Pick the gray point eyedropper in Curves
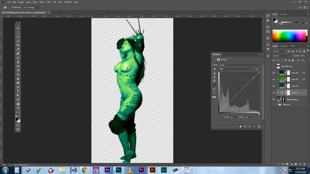 pyautogui.click(x=214, y=77)
